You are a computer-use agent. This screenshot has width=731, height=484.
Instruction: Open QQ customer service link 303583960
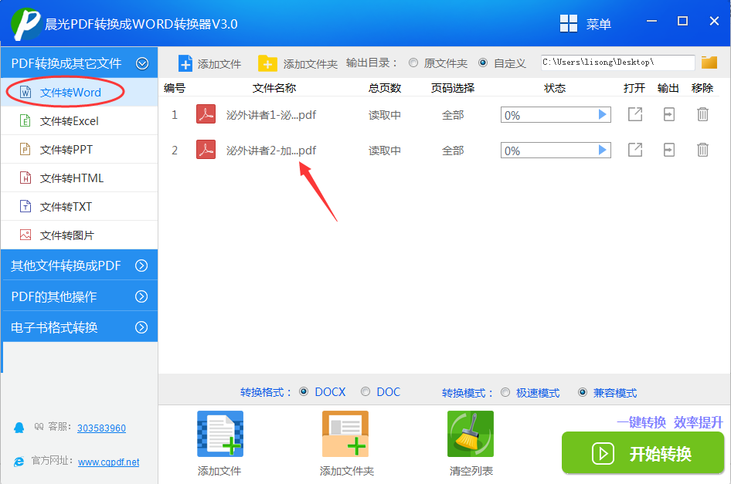(102, 428)
